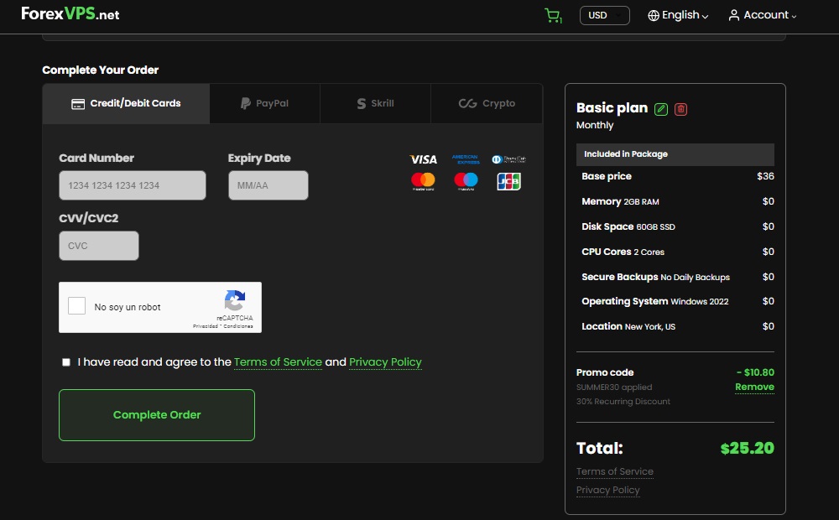Click the Visa card logo
The height and width of the screenshot is (520, 839).
click(424, 159)
